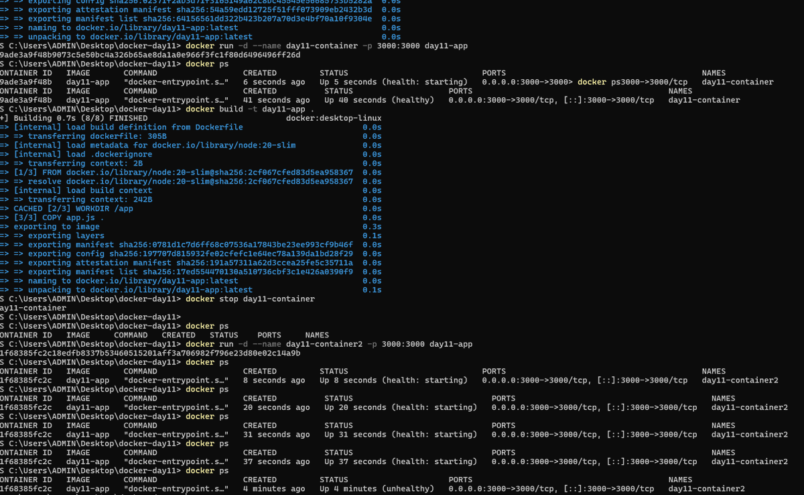
Task: Select 'Up 8 seconds (health: starting)' status
Action: (394, 380)
